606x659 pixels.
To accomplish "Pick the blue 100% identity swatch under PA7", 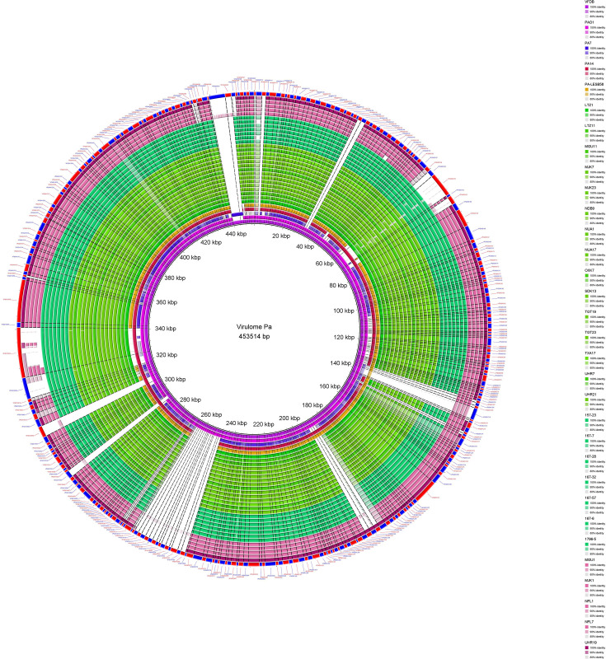I will point(587,48).
